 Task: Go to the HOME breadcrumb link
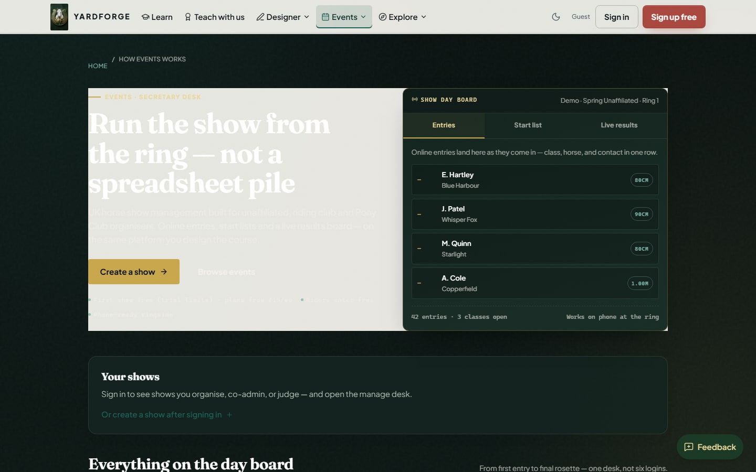(x=98, y=66)
